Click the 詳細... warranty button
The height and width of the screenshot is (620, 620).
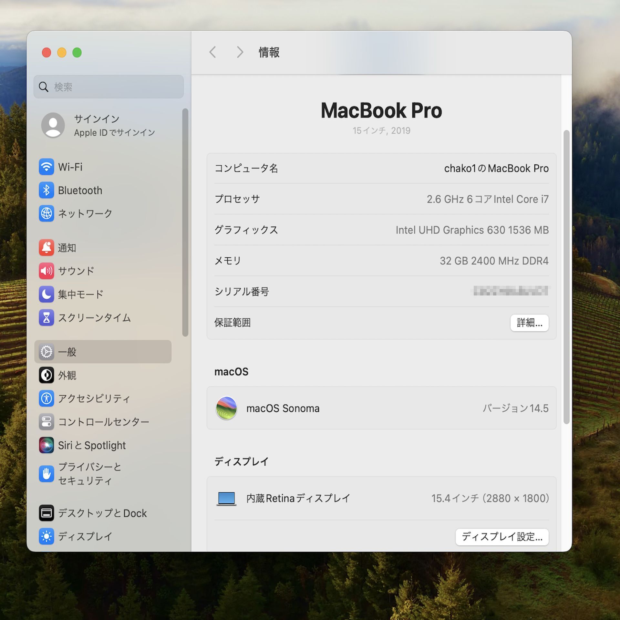529,323
